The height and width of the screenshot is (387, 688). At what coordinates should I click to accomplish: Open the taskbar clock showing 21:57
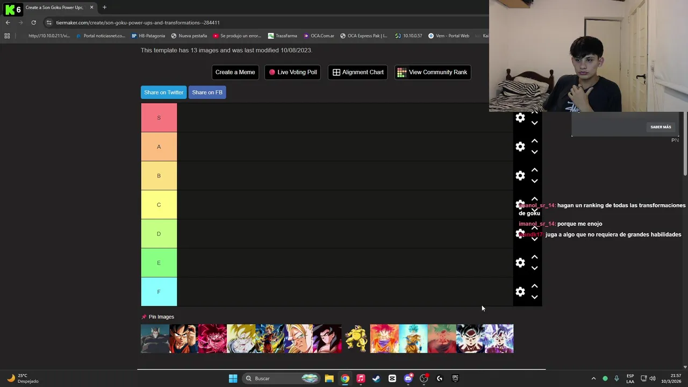pos(671,378)
